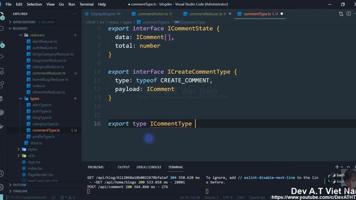Click the Split Editor Right icon
This screenshot has width=356, height=200.
pos(349,14)
